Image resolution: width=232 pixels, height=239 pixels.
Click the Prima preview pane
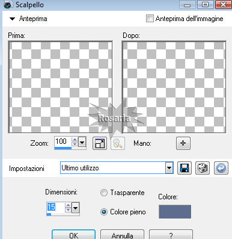[x=60, y=87]
